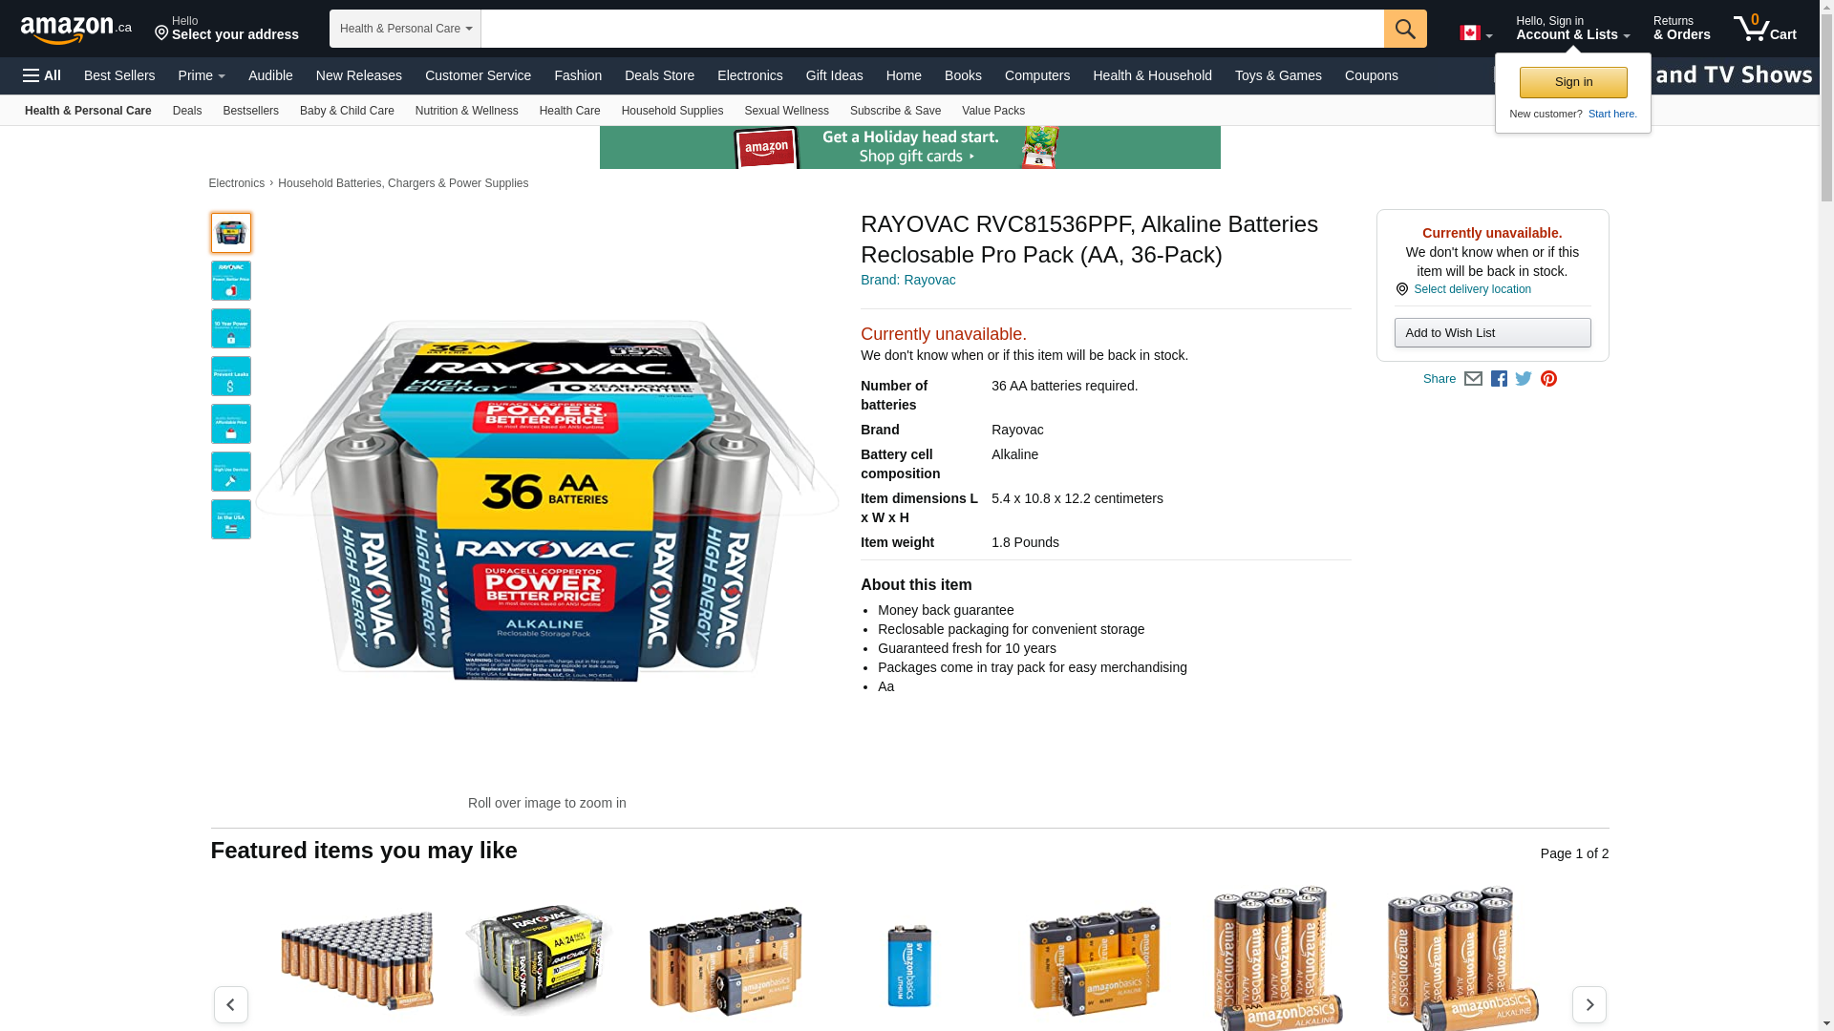
Task: Expand the Prime menu dropdown
Action: [x=202, y=75]
